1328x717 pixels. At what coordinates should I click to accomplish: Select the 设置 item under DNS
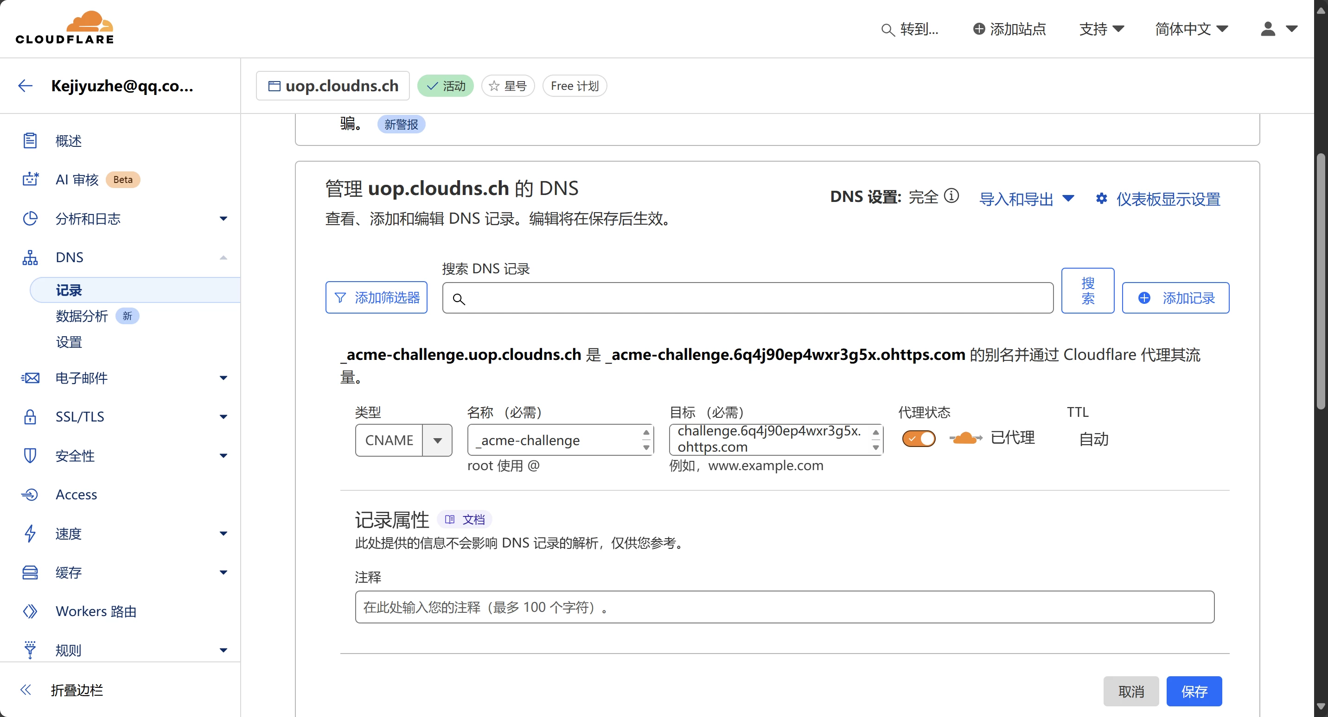tap(69, 342)
